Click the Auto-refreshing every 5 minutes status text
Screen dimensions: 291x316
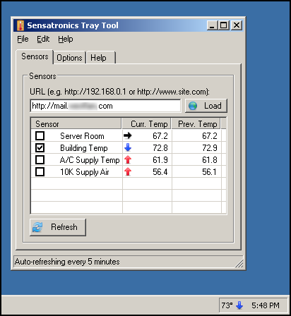tap(67, 262)
